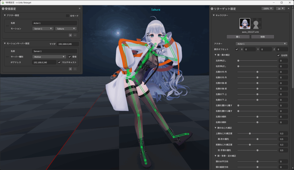The width and height of the screenshot is (294, 170).
Task: Add a new motion server with plus icon
Action: pyautogui.click(x=70, y=69)
